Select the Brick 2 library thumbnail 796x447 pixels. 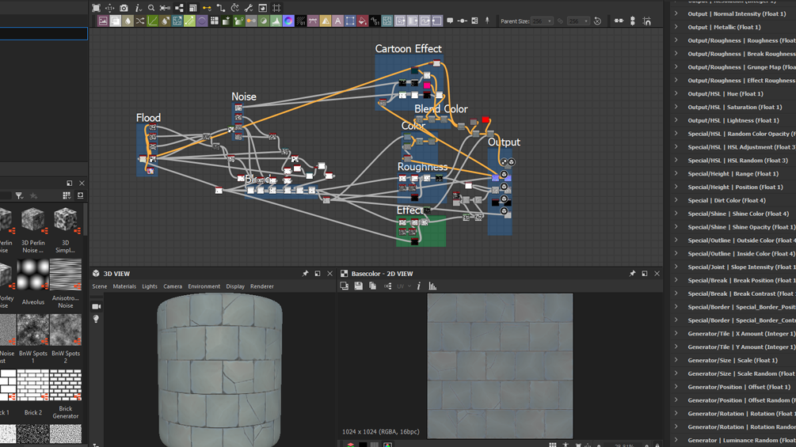click(x=33, y=384)
